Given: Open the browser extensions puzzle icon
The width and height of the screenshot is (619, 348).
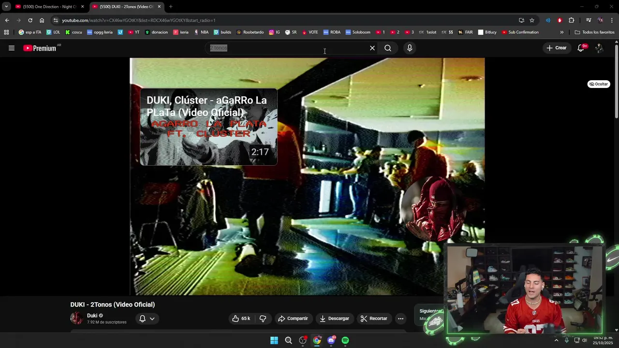Looking at the screenshot, I should tap(572, 20).
